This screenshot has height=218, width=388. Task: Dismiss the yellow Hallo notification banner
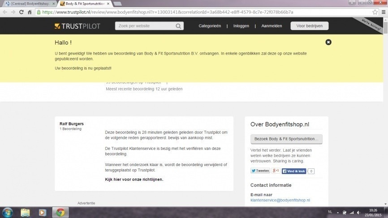click(x=328, y=42)
